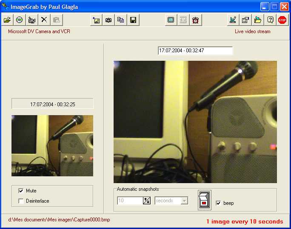This screenshot has width=291, height=229.
Task: Click the 'Microsoft DV Camera and VCR' label
Action: tap(39, 31)
